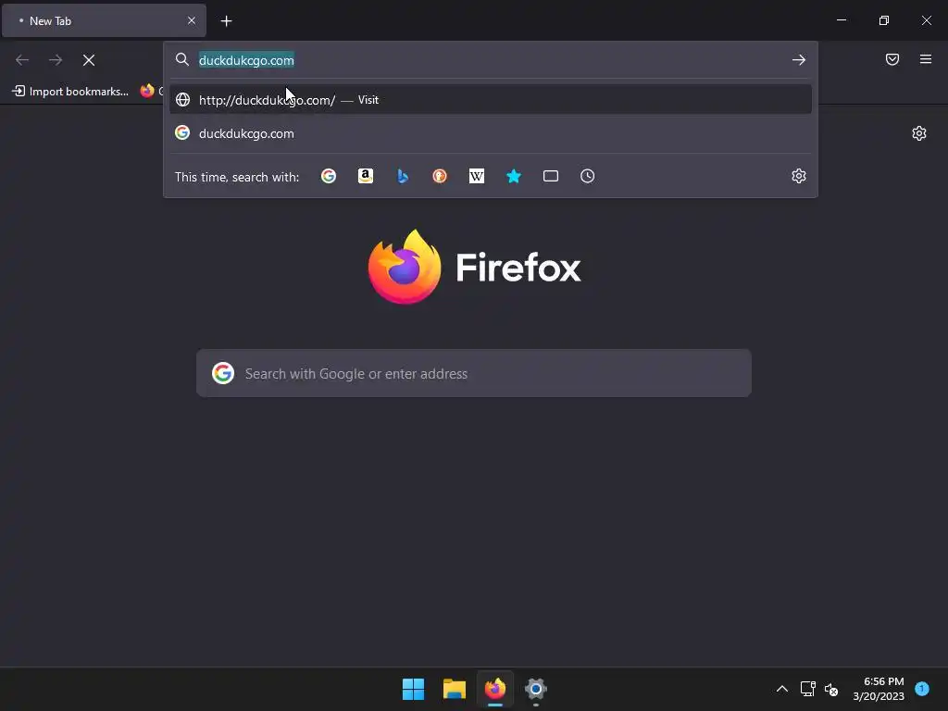
Task: Choose Google search suggestion duckdukcgo.com
Action: [x=491, y=133]
